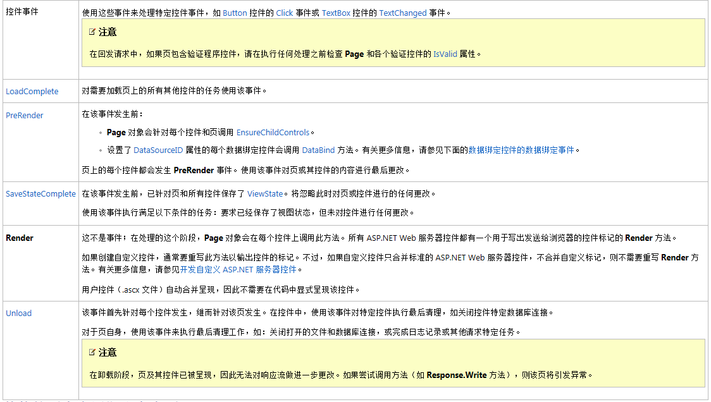Follow the Click event link
The image size is (711, 402).
tap(284, 13)
